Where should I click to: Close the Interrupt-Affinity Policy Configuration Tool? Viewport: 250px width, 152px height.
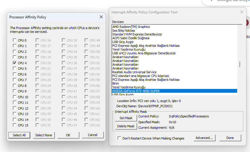click(242, 12)
